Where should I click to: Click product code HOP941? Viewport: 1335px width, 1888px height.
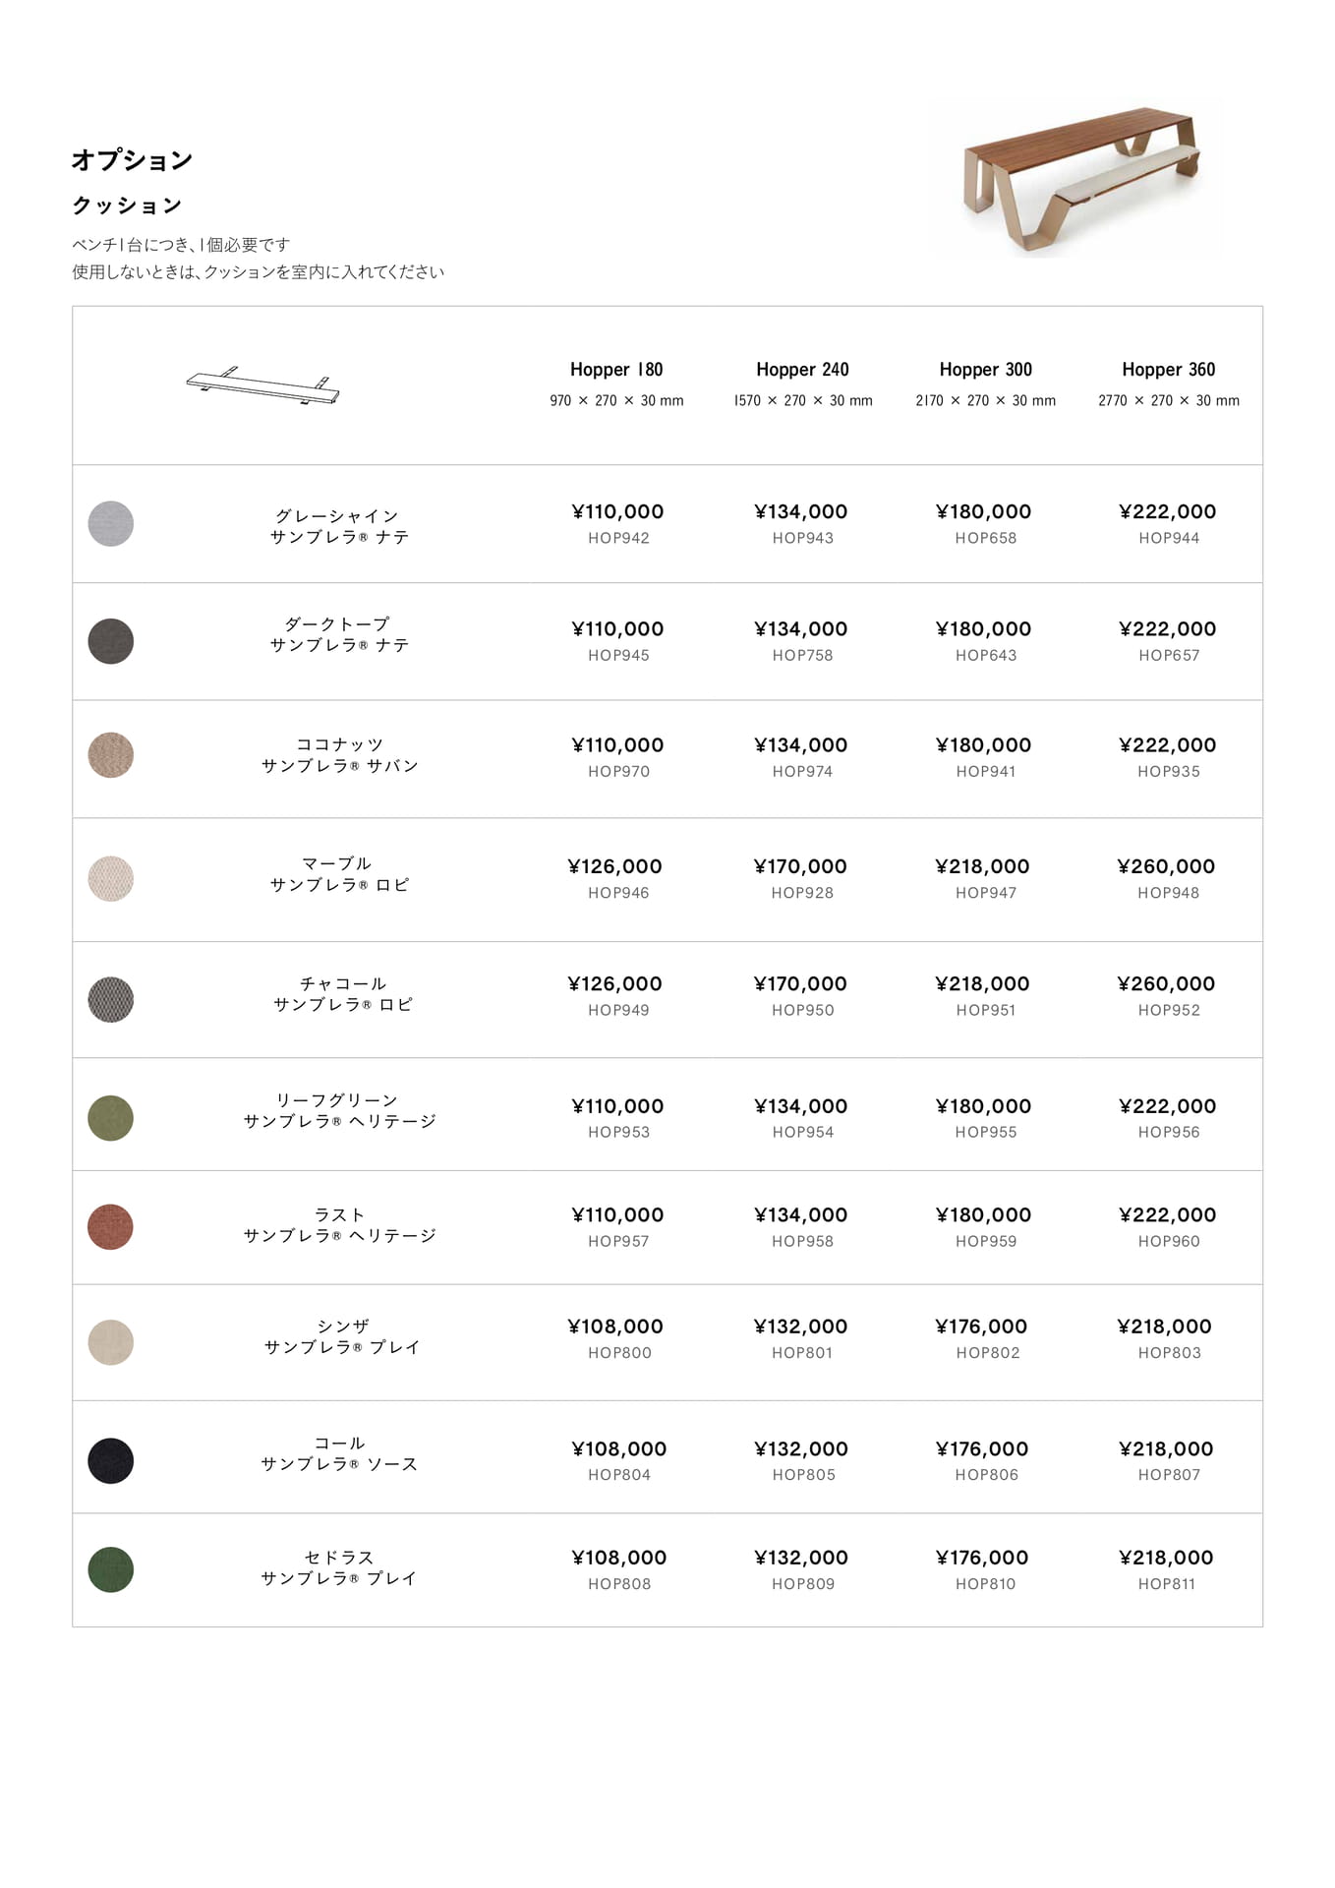pos(986,772)
